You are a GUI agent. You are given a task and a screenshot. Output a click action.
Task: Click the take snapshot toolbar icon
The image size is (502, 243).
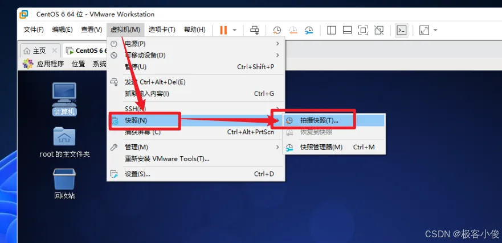(276, 30)
